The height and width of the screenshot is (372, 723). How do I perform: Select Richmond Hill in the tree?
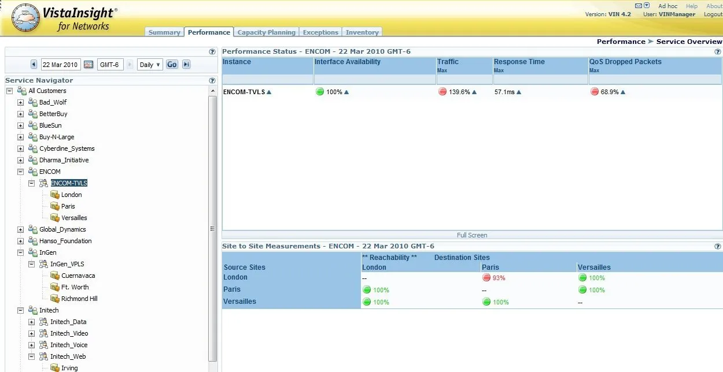[x=79, y=299]
